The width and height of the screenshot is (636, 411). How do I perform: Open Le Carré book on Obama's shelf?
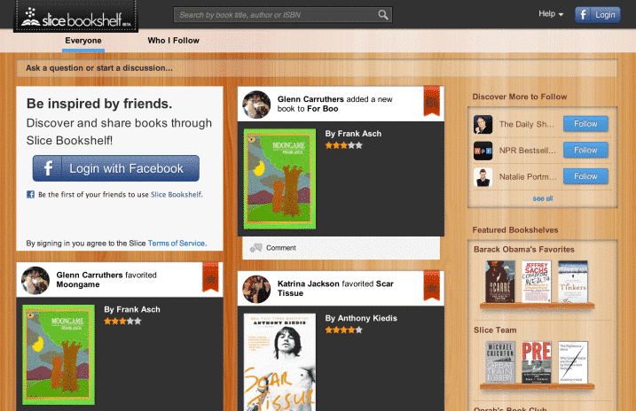click(x=500, y=282)
